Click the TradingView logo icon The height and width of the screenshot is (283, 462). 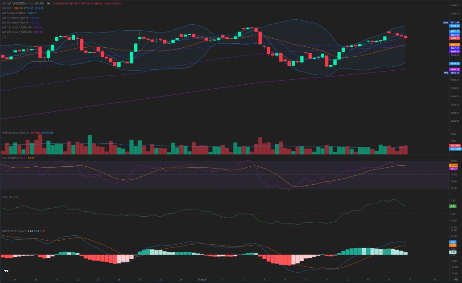[6, 271]
